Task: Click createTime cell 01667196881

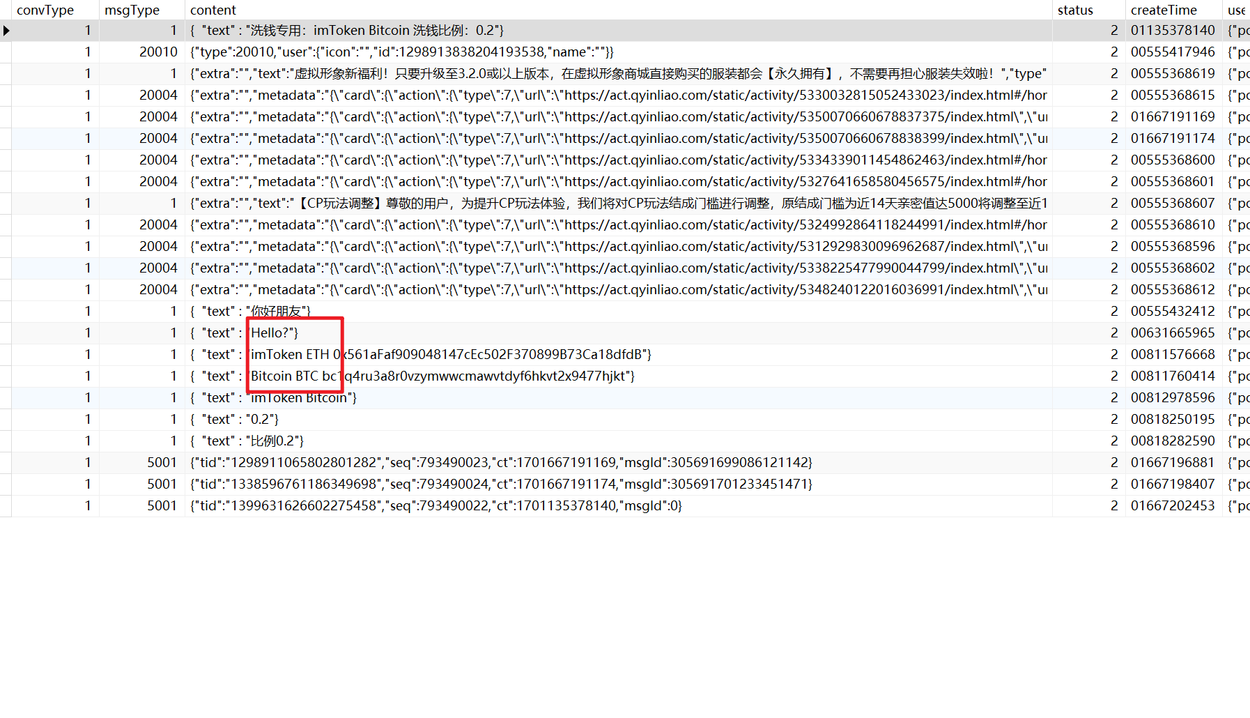Action: pos(1173,463)
